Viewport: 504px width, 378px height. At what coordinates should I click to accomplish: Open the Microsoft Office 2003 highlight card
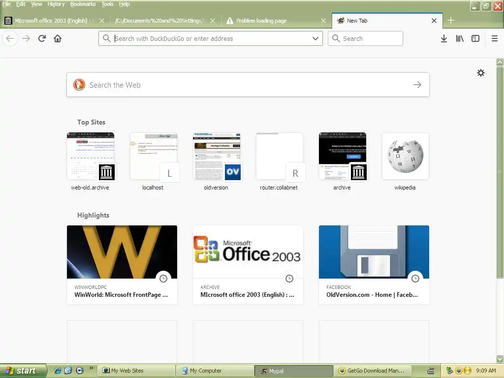[x=248, y=264]
